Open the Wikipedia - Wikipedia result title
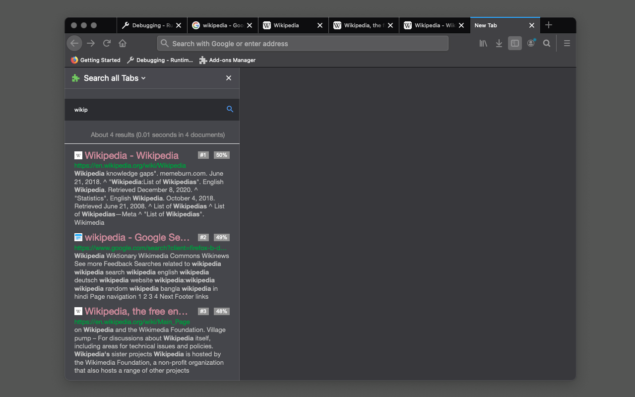 pos(131,155)
